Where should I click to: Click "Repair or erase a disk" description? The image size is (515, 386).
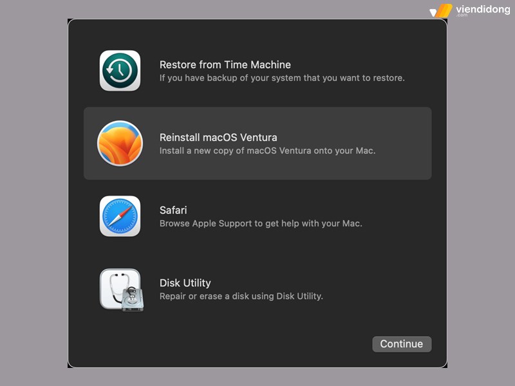pos(241,296)
